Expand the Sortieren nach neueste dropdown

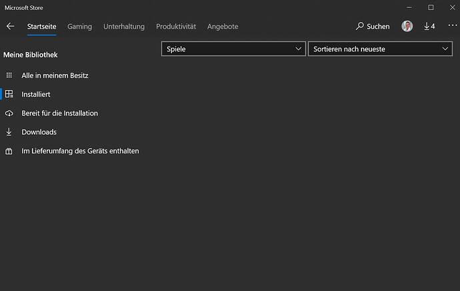380,49
